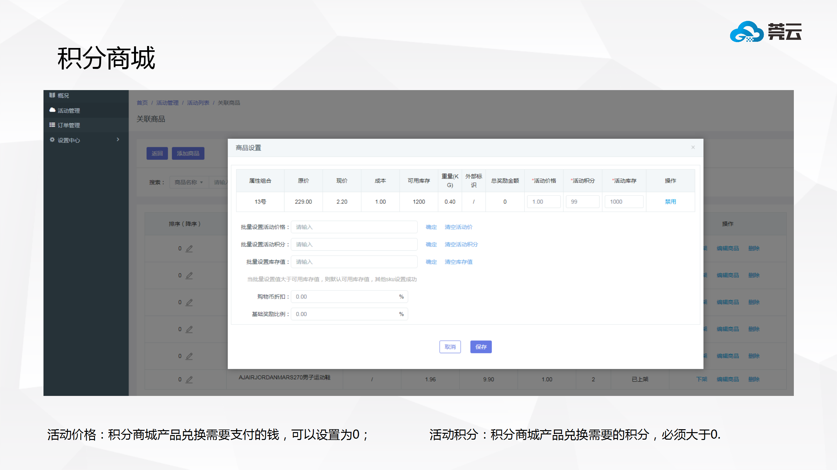Click the 批量设置活动价格 input box
The image size is (837, 470).
point(354,227)
